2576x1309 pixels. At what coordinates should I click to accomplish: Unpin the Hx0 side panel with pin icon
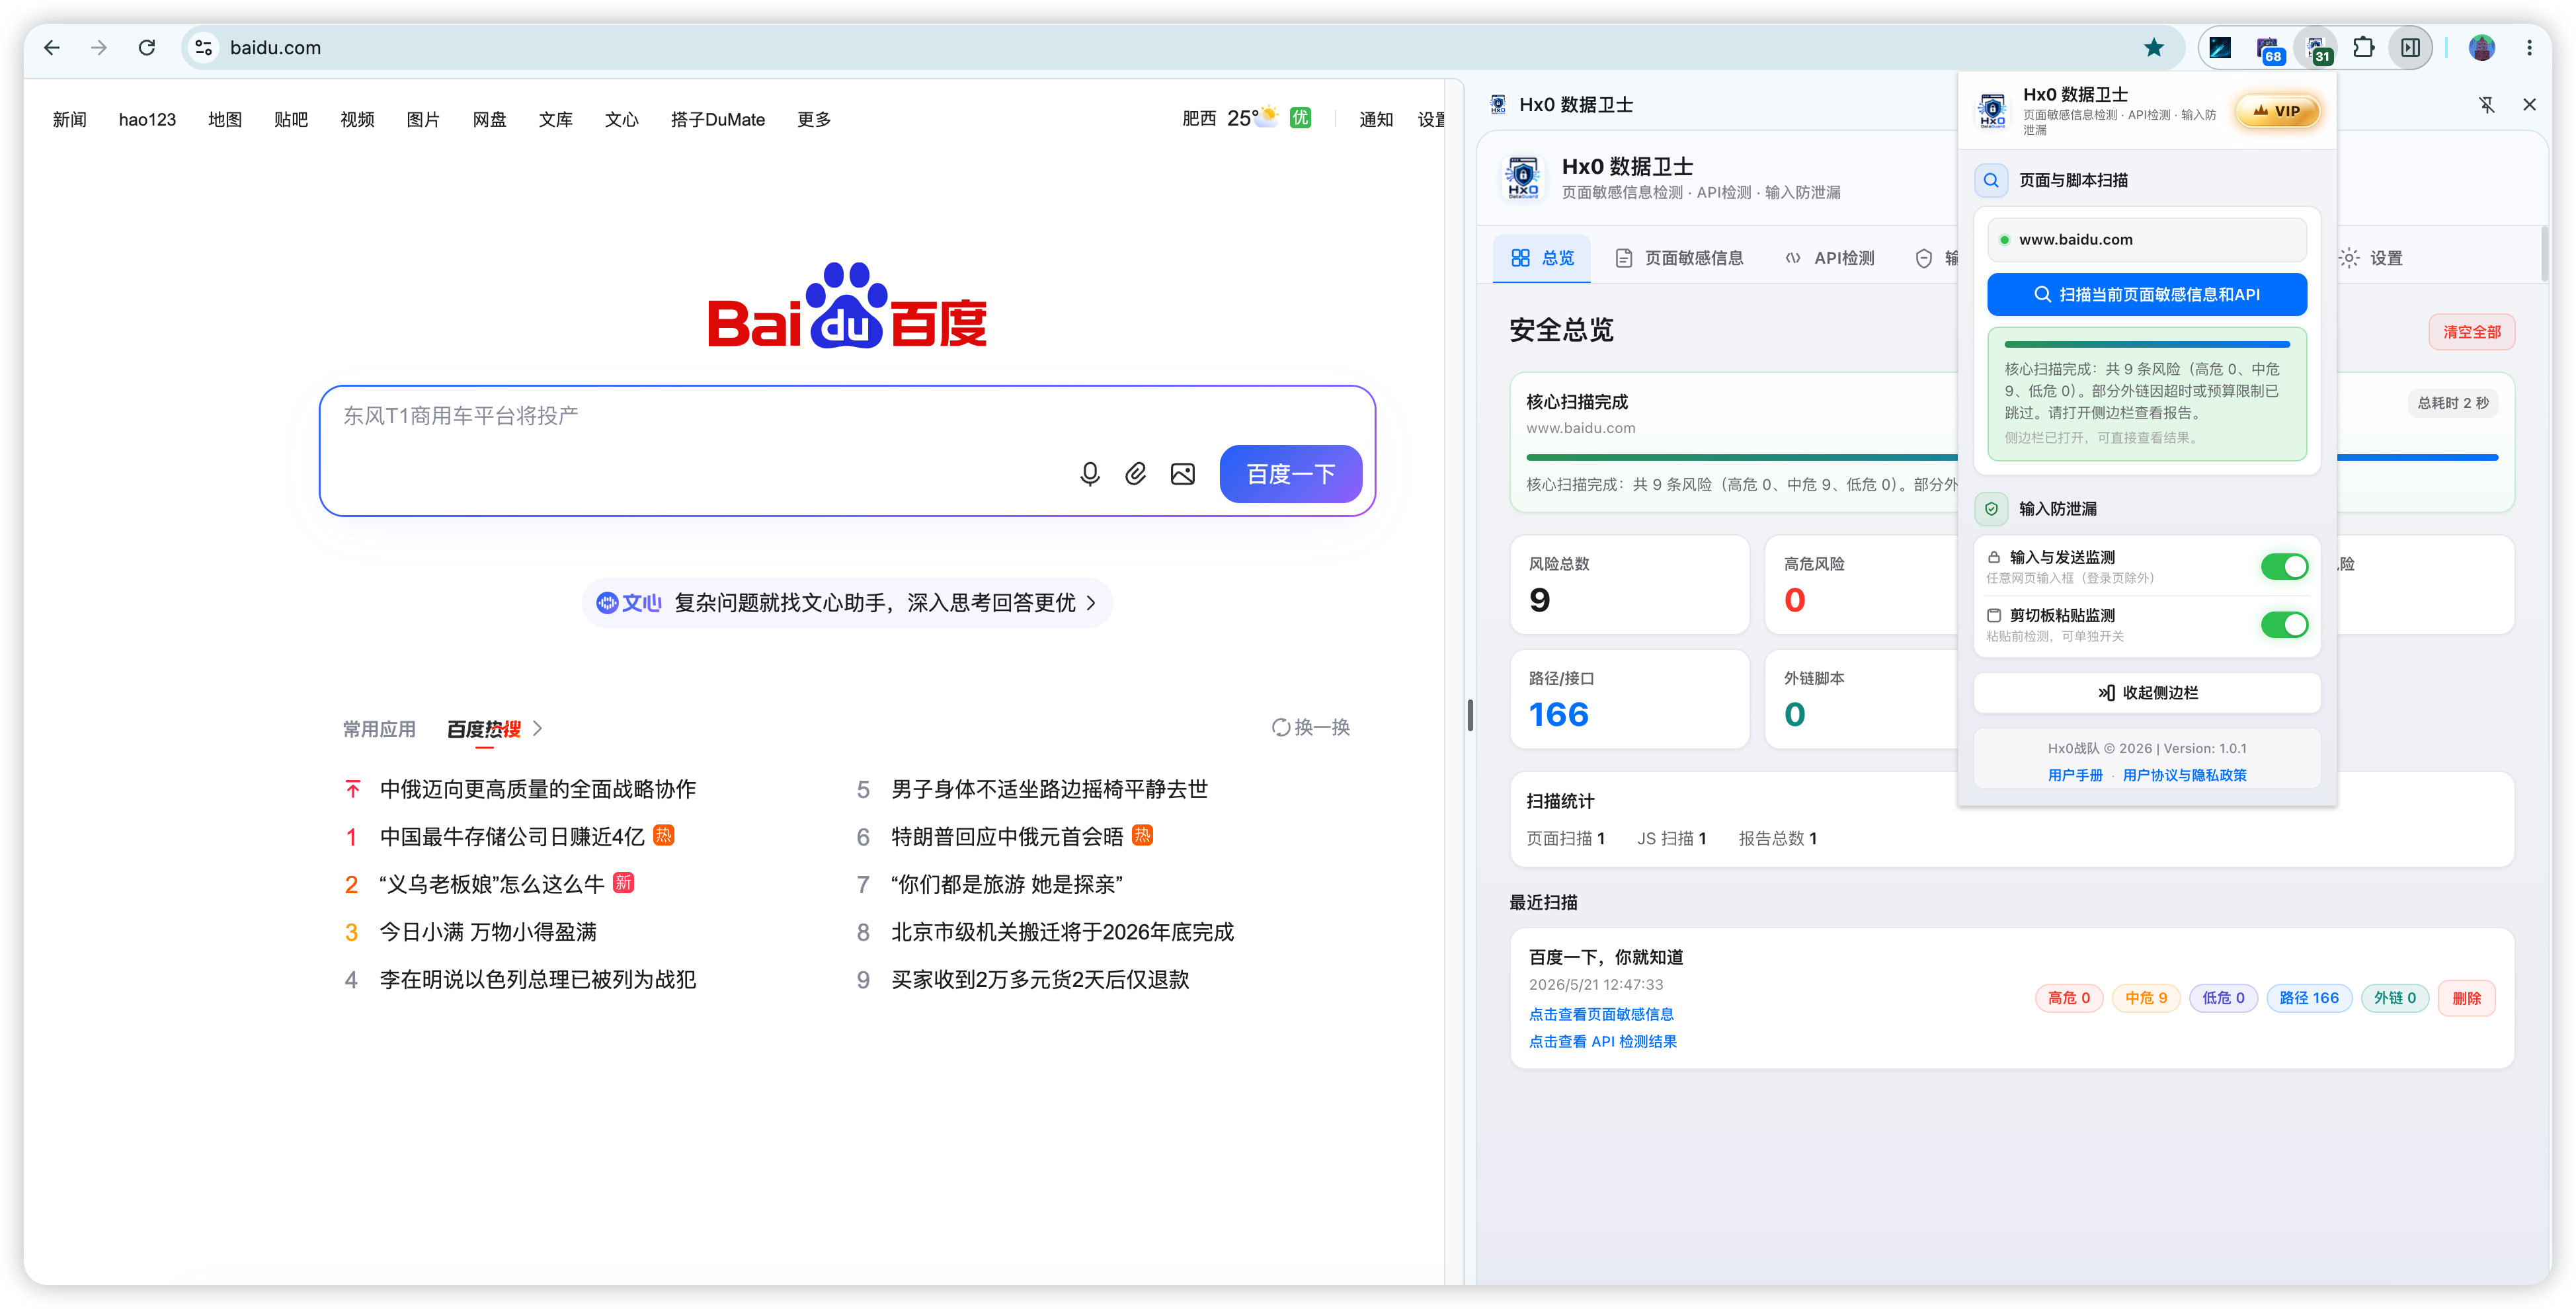coord(2486,105)
